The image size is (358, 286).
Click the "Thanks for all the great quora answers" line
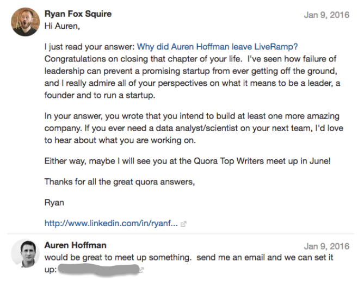[119, 182]
